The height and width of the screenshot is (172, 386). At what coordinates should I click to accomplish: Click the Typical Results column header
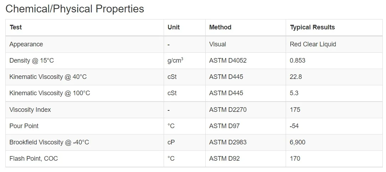pyautogui.click(x=312, y=27)
